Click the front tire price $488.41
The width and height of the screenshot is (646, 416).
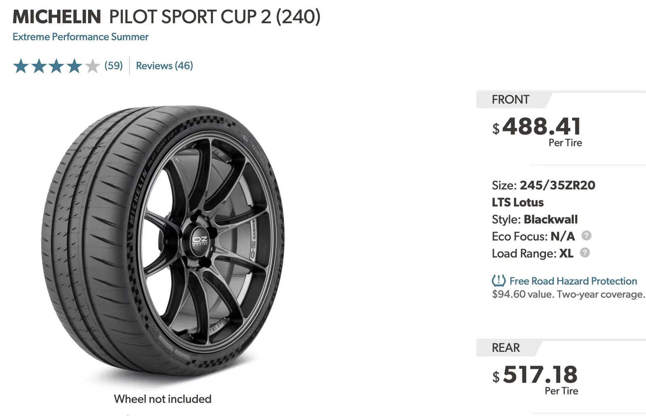pyautogui.click(x=541, y=127)
